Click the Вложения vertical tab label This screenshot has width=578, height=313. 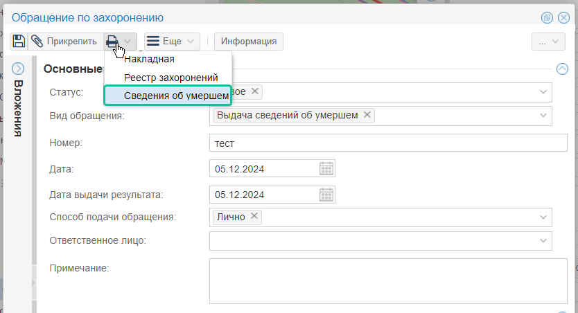(x=18, y=108)
